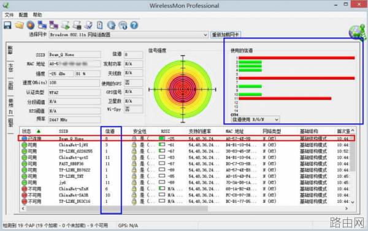Open the 配置 menu
This screenshot has height=231, width=368.
pos(23,15)
